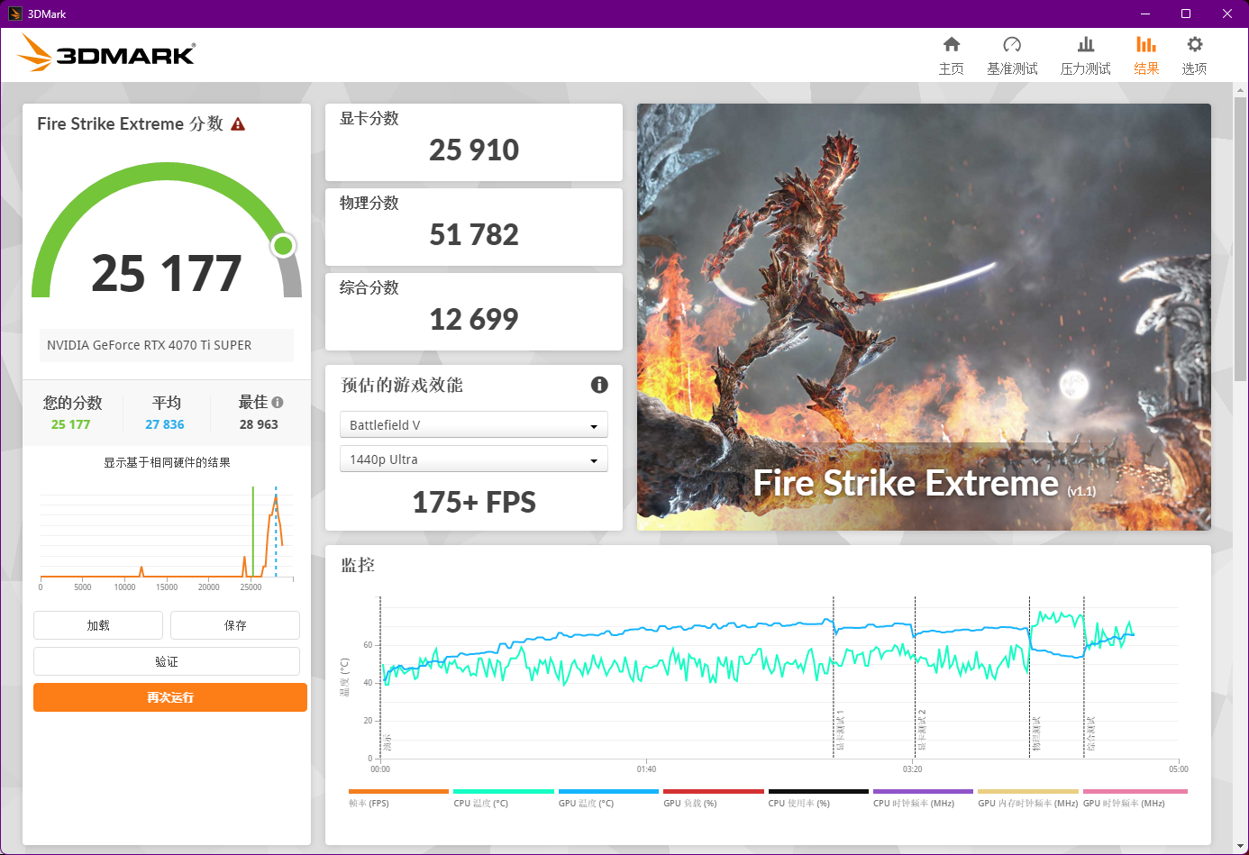Screen dimensions: 1249x855
Task: Toggle the 帧率 (FPS) orange legend swatch
Action: click(398, 792)
